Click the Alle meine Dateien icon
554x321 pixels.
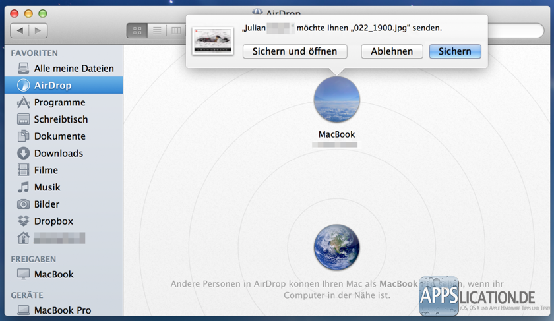pyautogui.click(x=23, y=68)
